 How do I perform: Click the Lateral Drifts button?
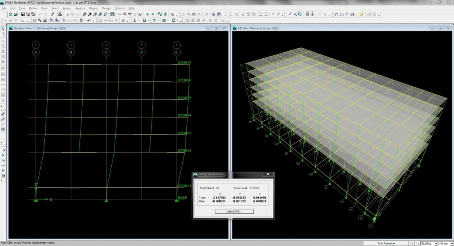click(234, 211)
